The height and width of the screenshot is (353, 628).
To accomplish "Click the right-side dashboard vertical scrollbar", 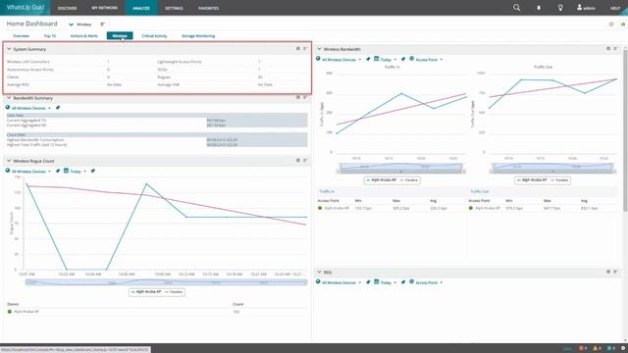I will click(x=625, y=130).
